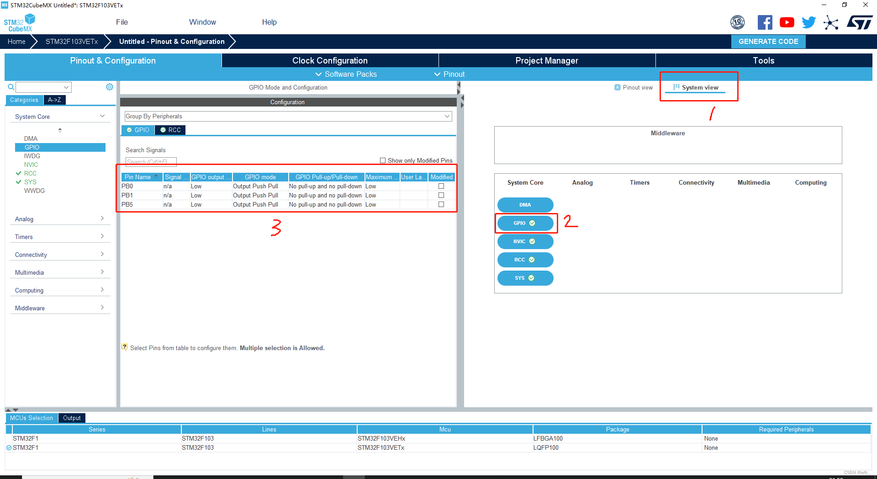Click the RCC button in System view

[525, 260]
